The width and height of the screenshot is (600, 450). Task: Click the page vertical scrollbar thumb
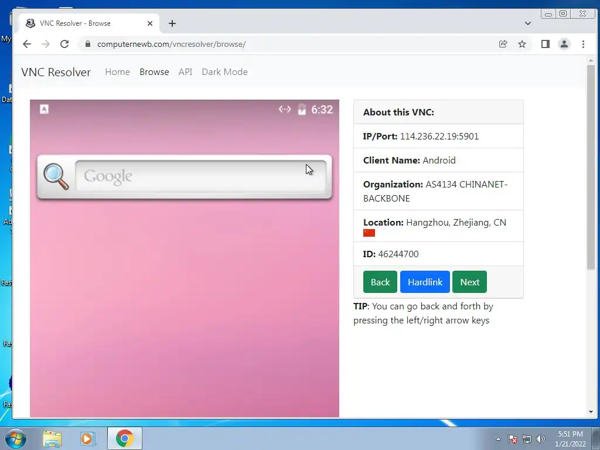click(591, 166)
